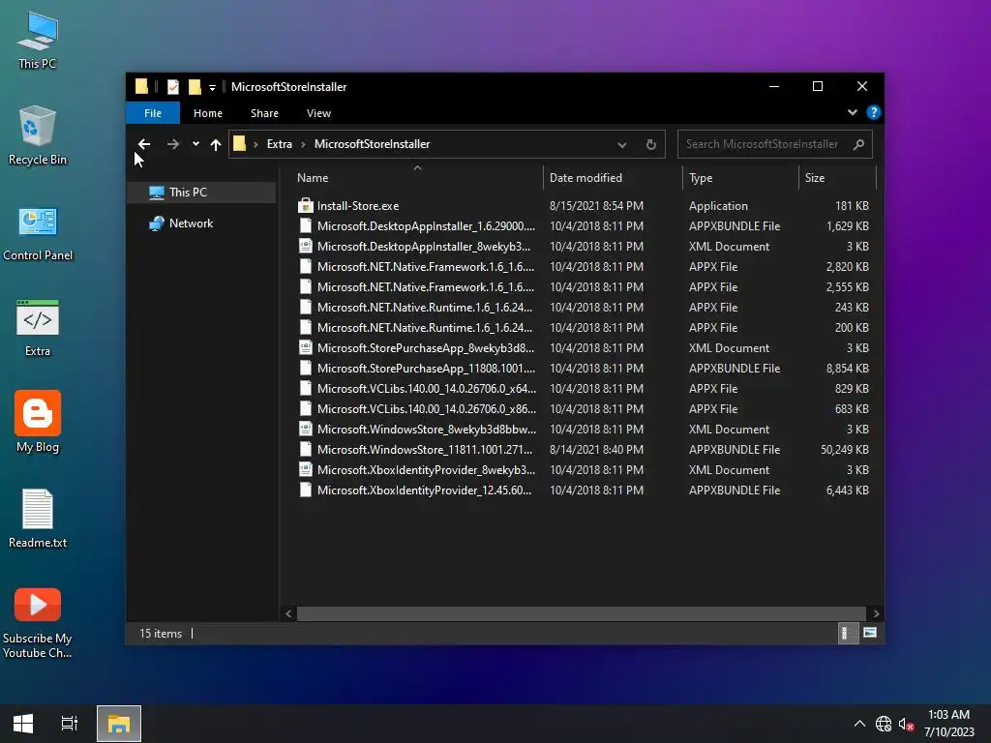Screen dimensions: 991x743
Task: Sort files by Size column
Action: (837, 178)
